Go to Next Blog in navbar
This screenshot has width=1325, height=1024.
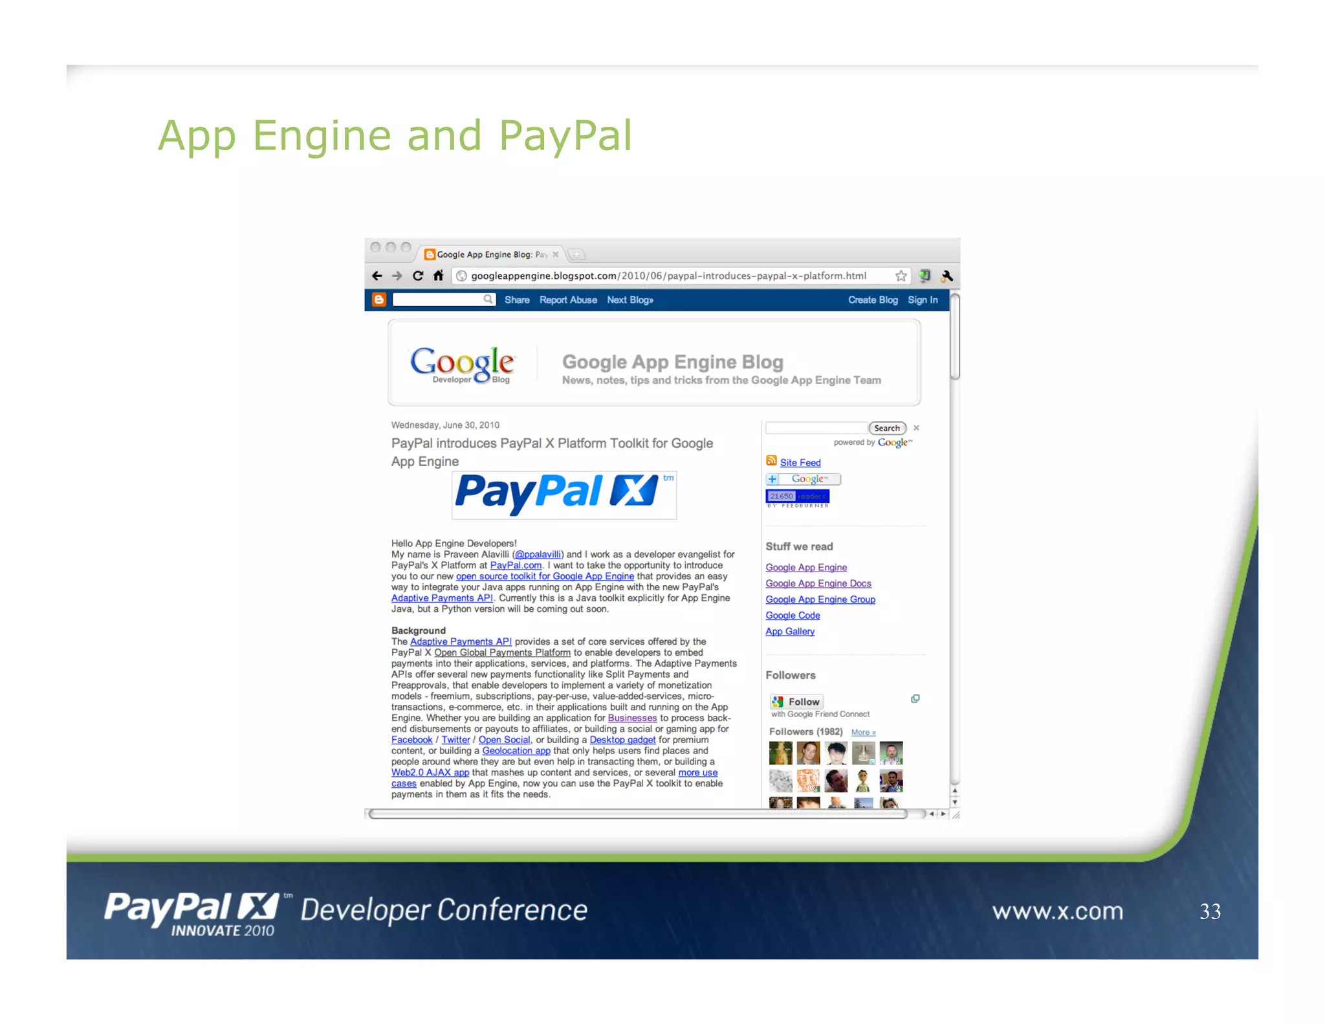point(630,300)
